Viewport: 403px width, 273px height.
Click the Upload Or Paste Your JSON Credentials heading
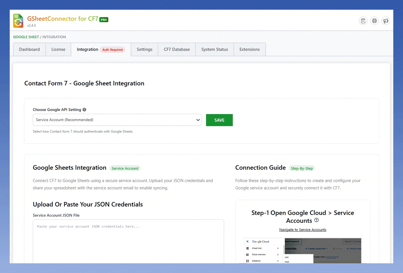(x=88, y=204)
